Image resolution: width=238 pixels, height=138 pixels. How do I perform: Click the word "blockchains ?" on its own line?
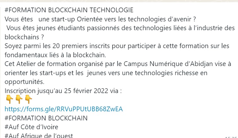[24, 37]
